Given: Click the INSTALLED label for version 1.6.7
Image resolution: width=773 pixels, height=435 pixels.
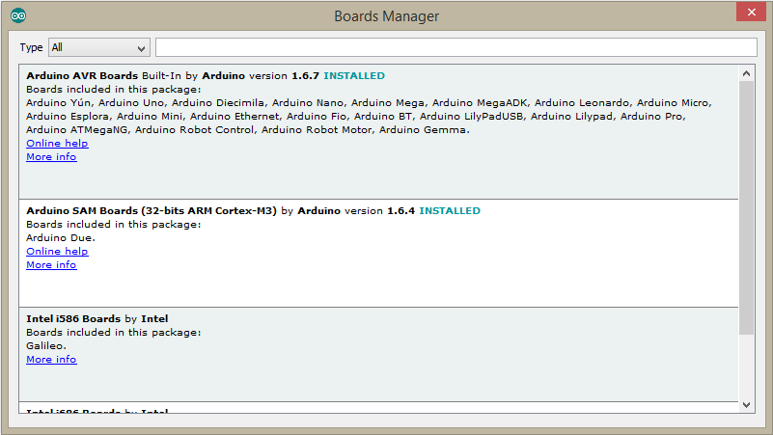Looking at the screenshot, I should click(x=354, y=76).
